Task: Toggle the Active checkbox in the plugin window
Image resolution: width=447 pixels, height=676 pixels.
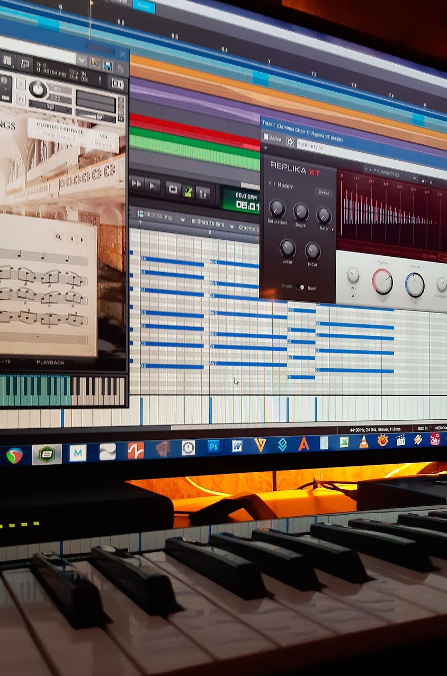Action: point(266,136)
